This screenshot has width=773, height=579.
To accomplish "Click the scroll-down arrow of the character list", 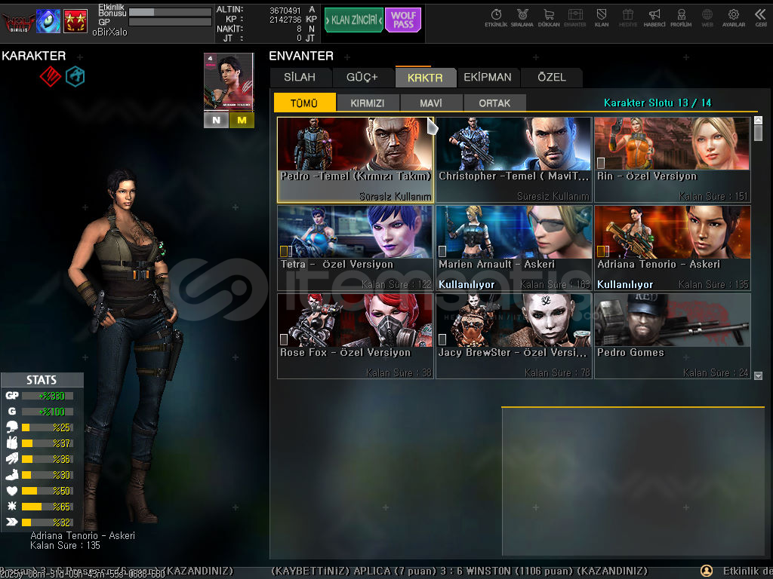I will click(758, 375).
